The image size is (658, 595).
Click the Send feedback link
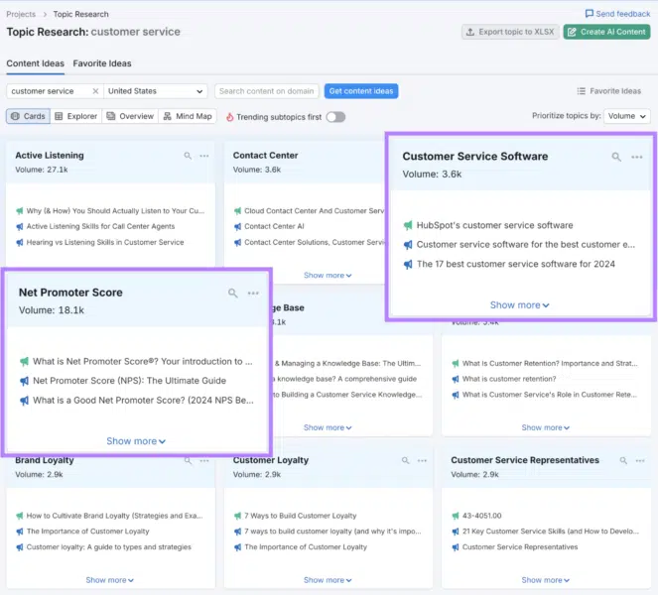[x=617, y=14]
